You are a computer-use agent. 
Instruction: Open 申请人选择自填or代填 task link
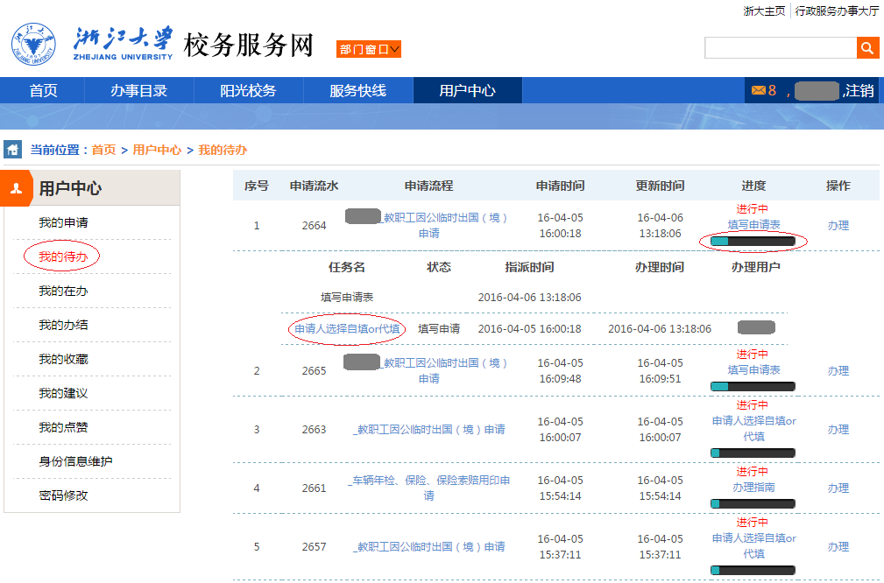tap(347, 329)
